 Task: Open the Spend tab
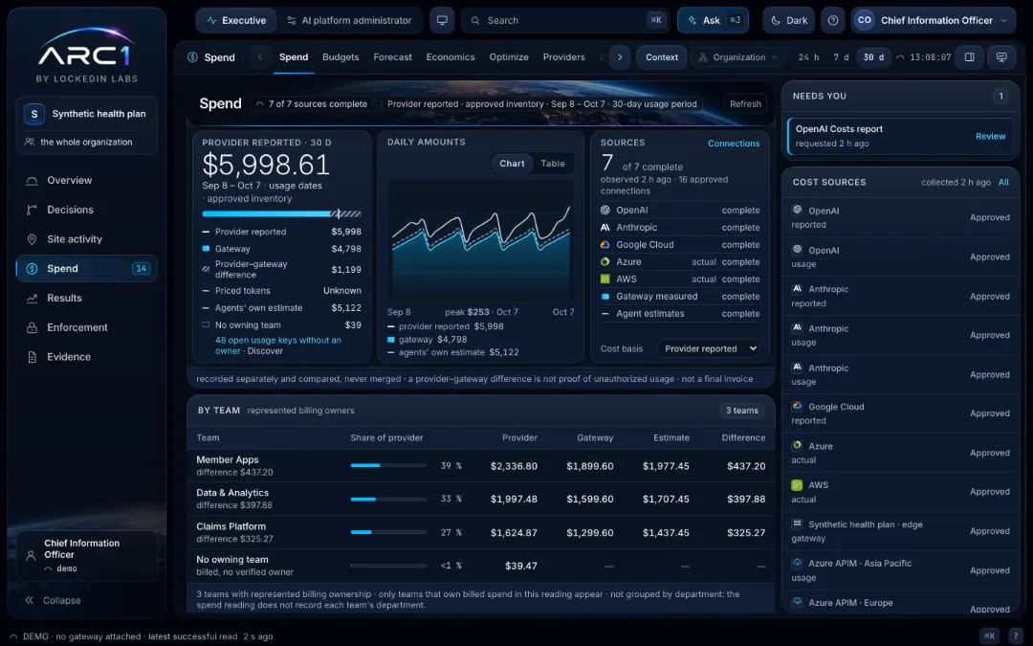(294, 57)
